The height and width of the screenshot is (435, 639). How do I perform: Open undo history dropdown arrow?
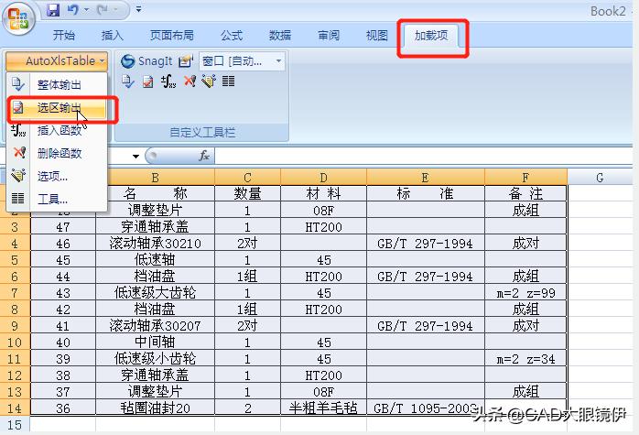86,10
